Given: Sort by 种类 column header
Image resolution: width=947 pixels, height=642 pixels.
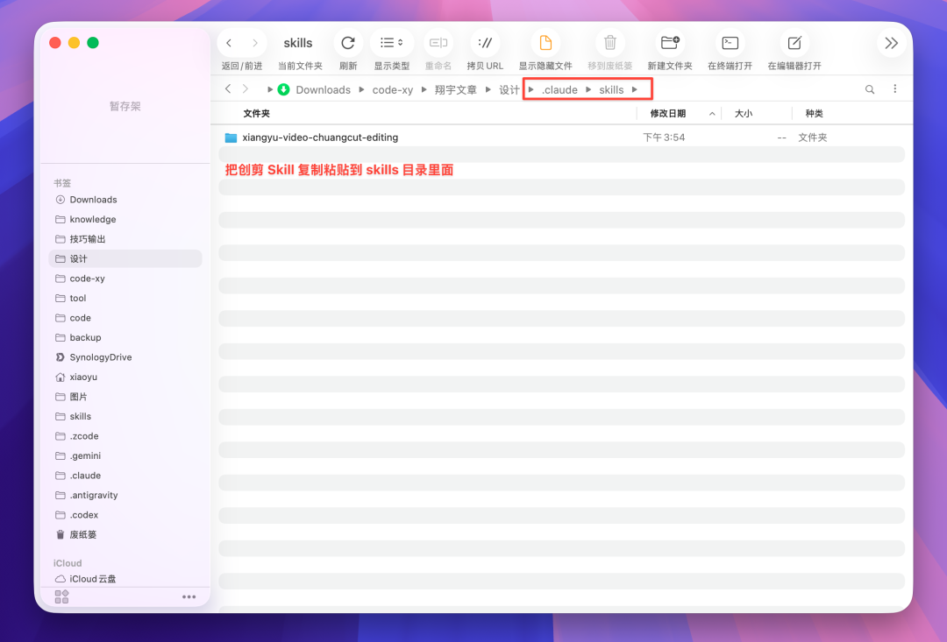Looking at the screenshot, I should (814, 114).
